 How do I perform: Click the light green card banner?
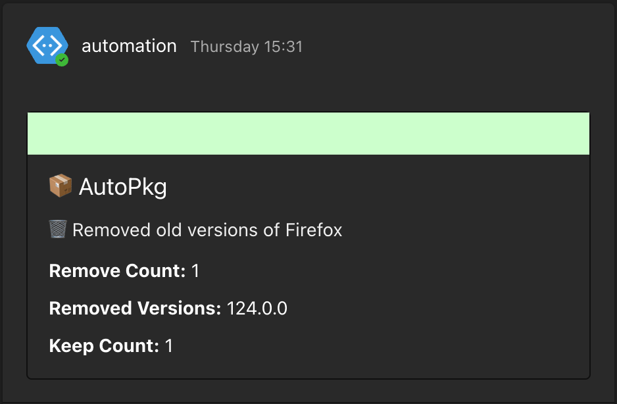point(308,134)
